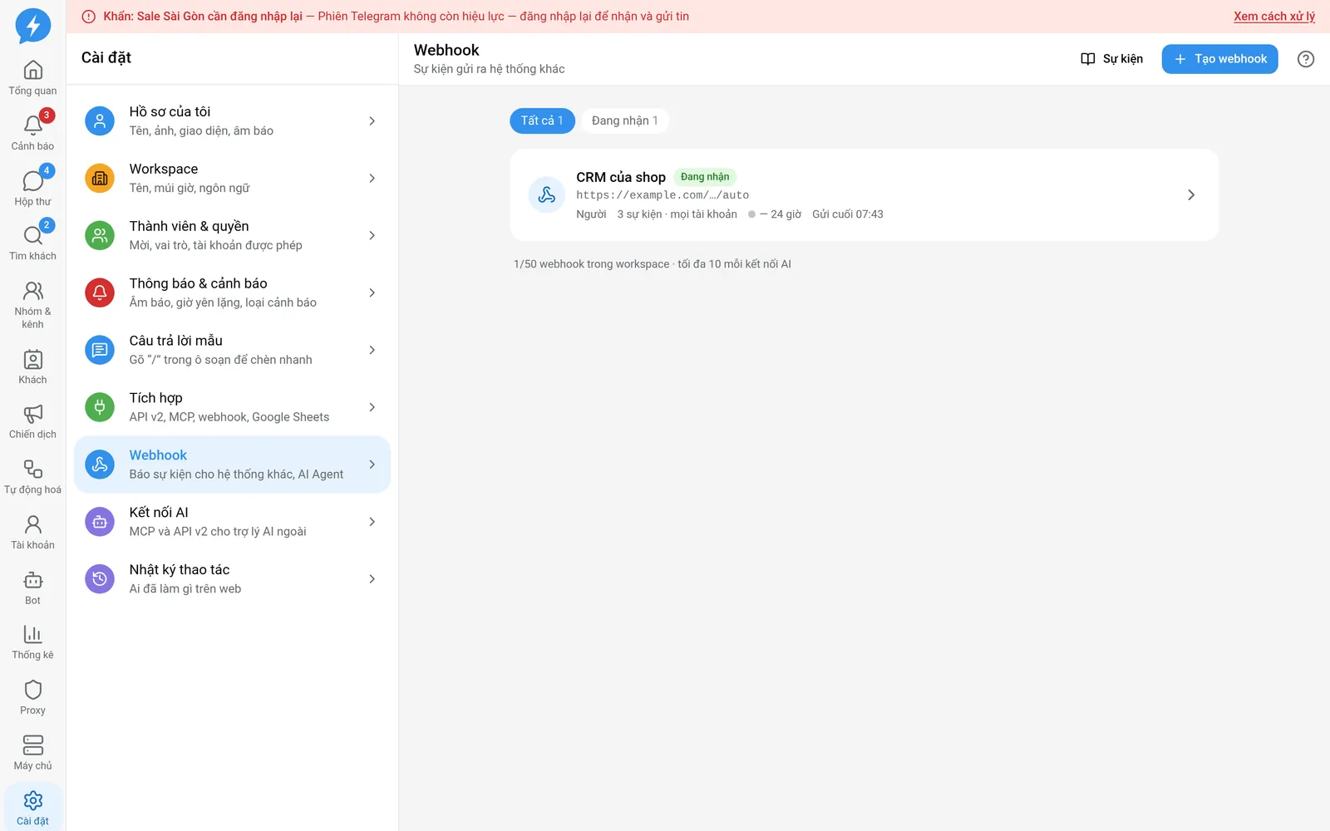Click the lightning bolt app logo

click(x=33, y=26)
